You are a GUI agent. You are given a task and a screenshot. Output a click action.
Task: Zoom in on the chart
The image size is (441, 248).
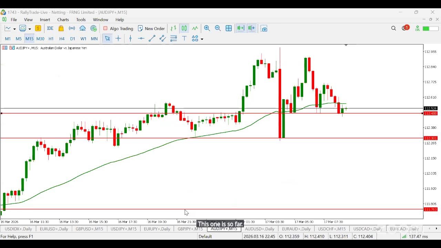pyautogui.click(x=207, y=29)
